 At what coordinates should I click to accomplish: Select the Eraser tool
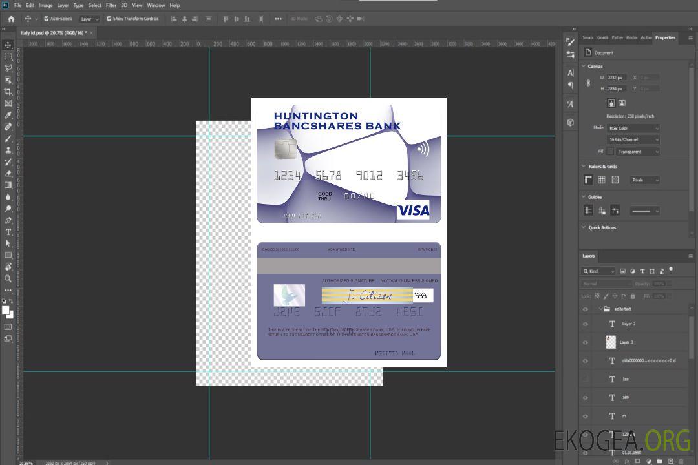[8, 174]
